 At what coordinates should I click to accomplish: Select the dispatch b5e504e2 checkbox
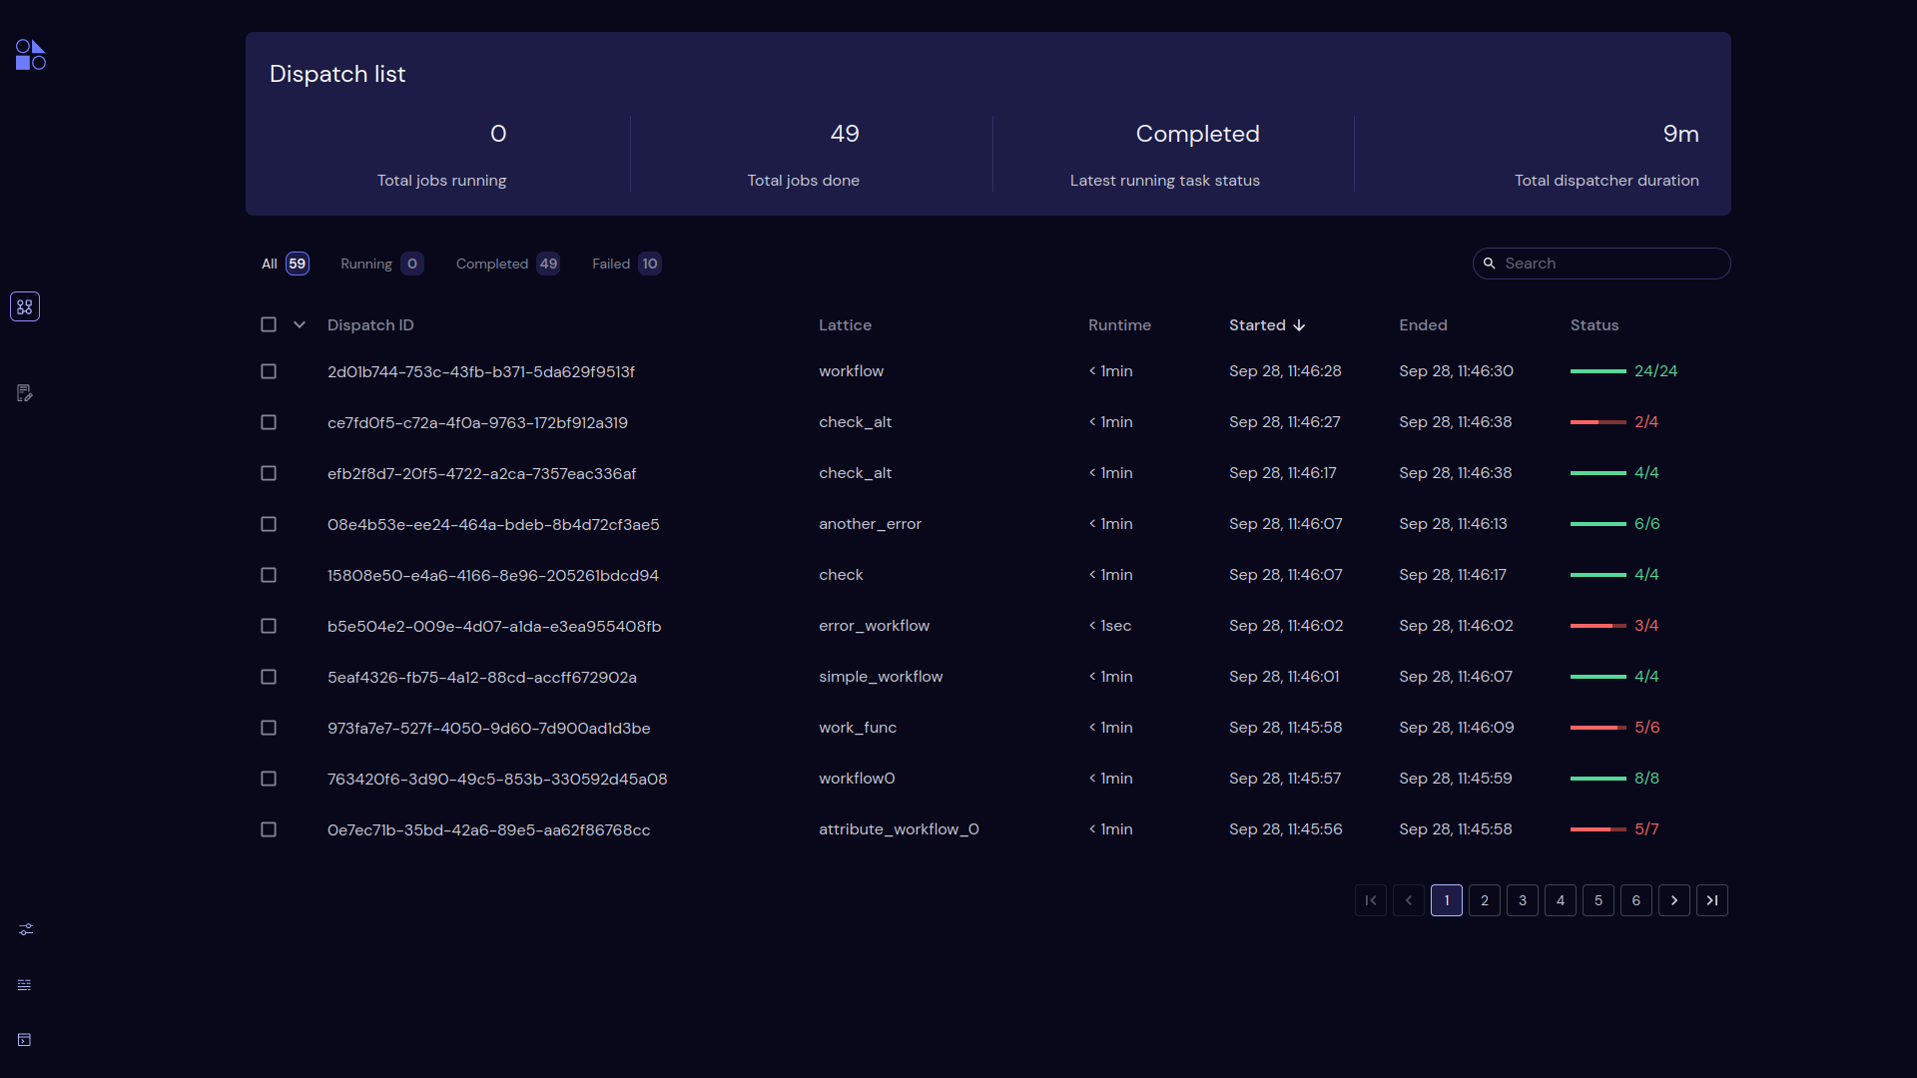[269, 626]
